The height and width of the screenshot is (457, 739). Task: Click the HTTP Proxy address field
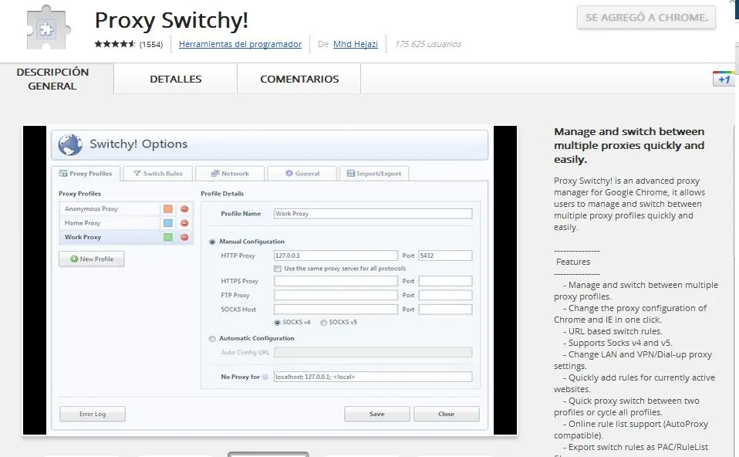pos(336,256)
